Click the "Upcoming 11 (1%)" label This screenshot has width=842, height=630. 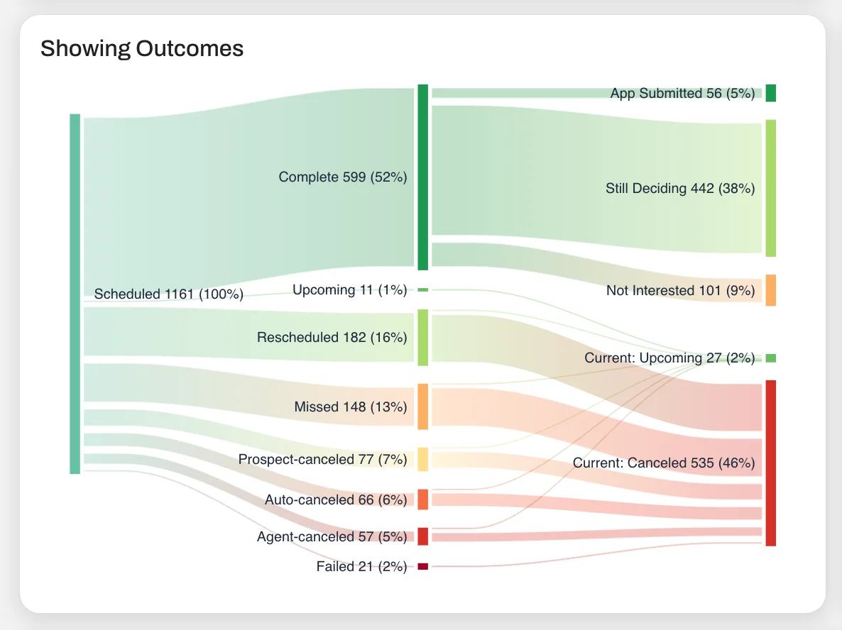350,289
